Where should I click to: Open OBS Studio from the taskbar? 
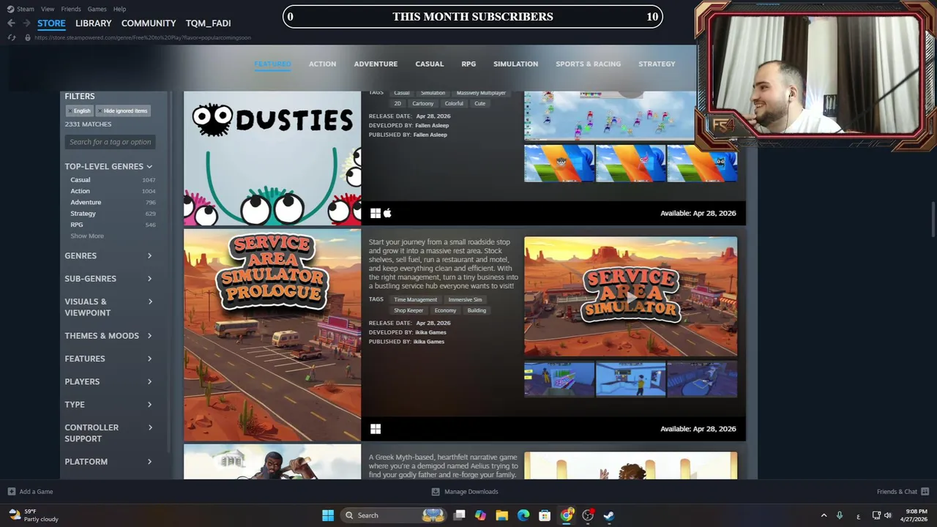click(588, 515)
